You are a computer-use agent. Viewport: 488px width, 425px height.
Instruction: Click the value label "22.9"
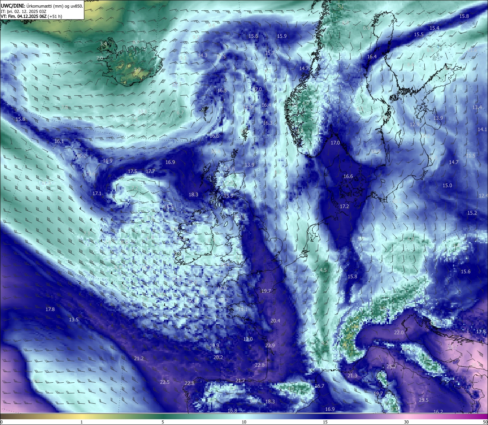pos(270,346)
